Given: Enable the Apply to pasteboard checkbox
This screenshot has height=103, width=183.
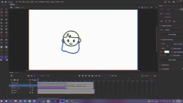Looking at the screenshot, I should click(x=172, y=52).
